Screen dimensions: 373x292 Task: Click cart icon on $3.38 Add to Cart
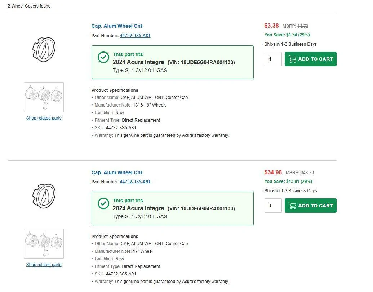292,59
